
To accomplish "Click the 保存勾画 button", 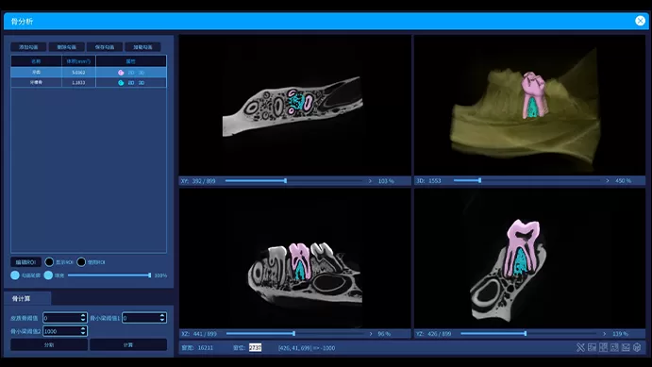I will tap(105, 47).
